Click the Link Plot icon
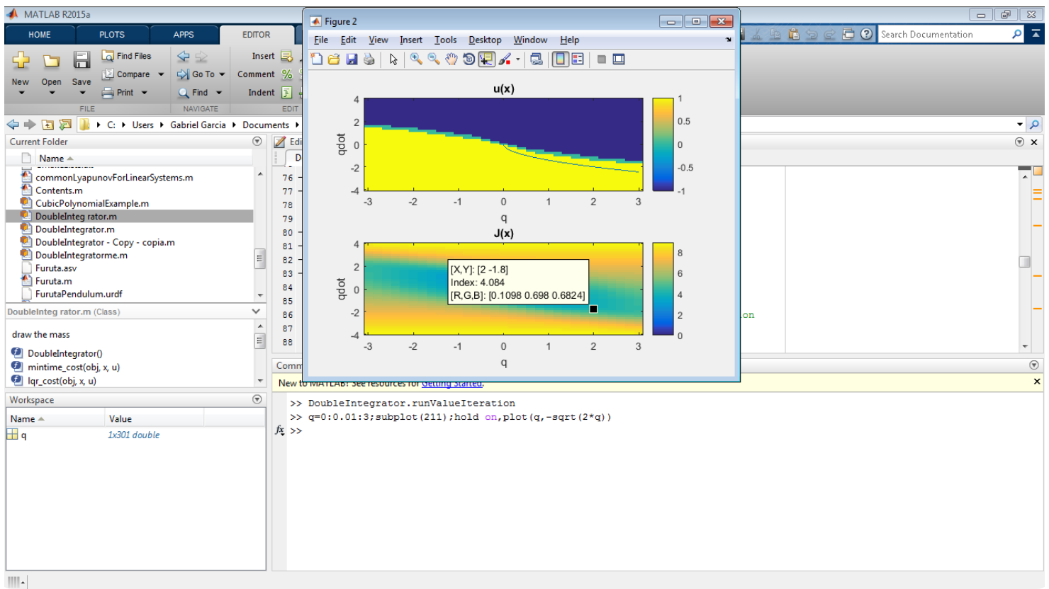The height and width of the screenshot is (589, 1049). 537,59
